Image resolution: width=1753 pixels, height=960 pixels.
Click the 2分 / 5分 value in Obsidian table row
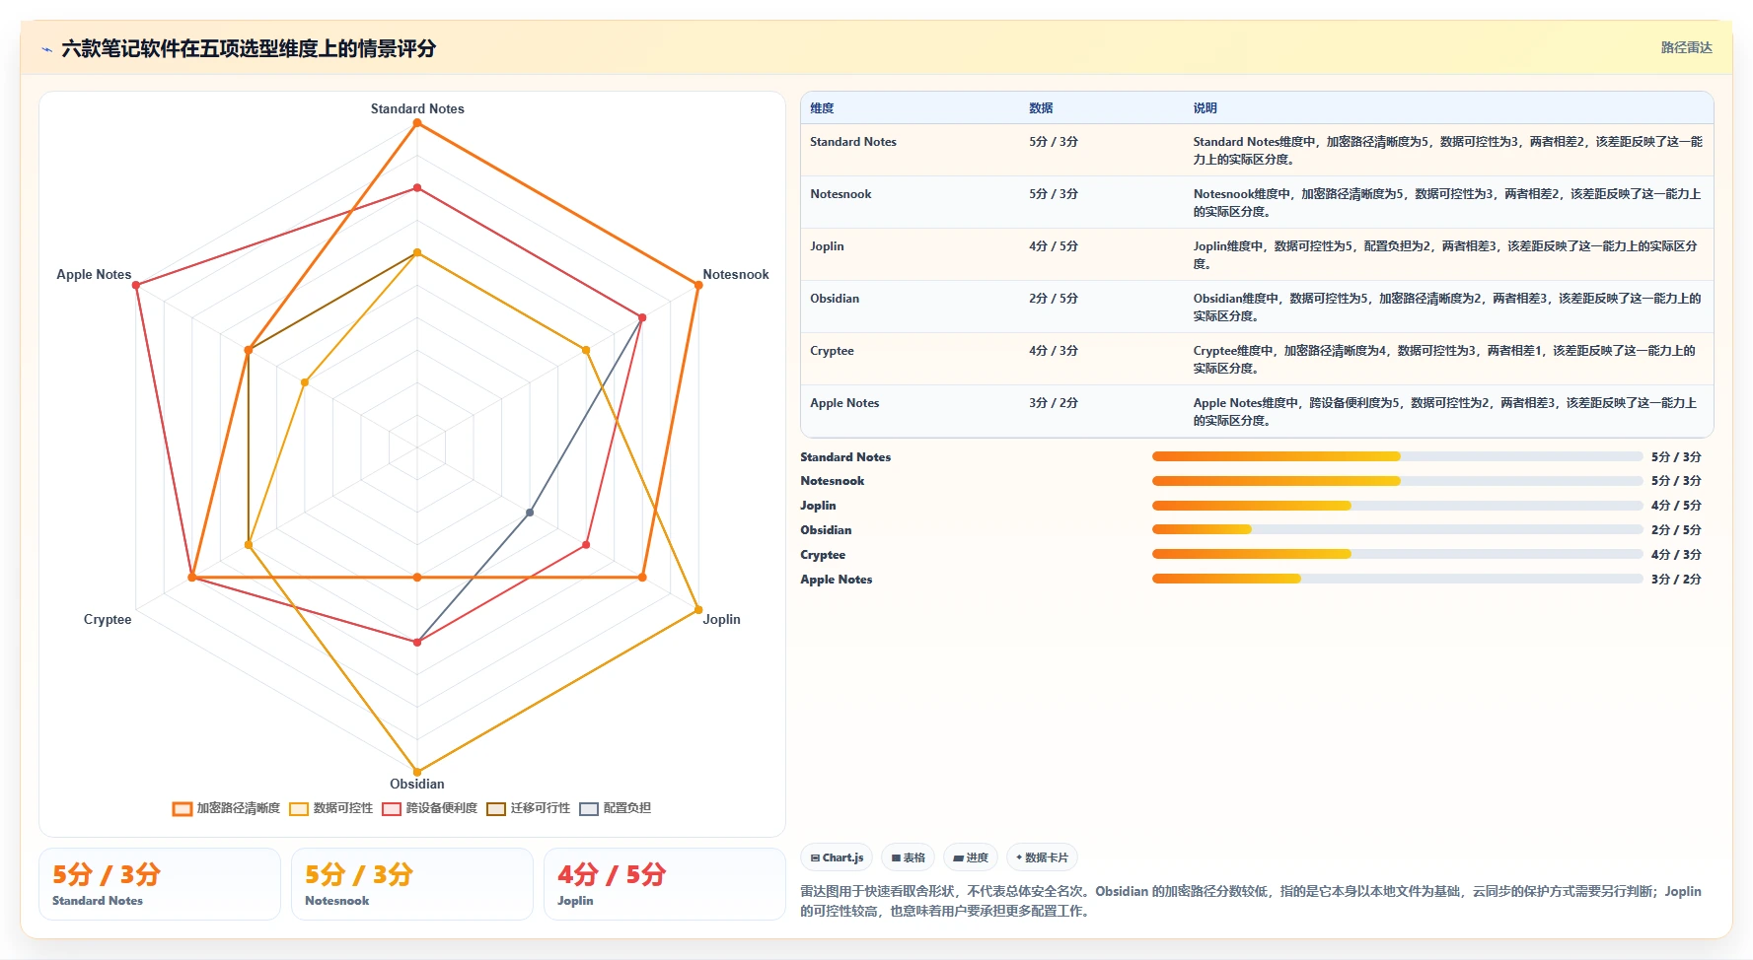1054,299
